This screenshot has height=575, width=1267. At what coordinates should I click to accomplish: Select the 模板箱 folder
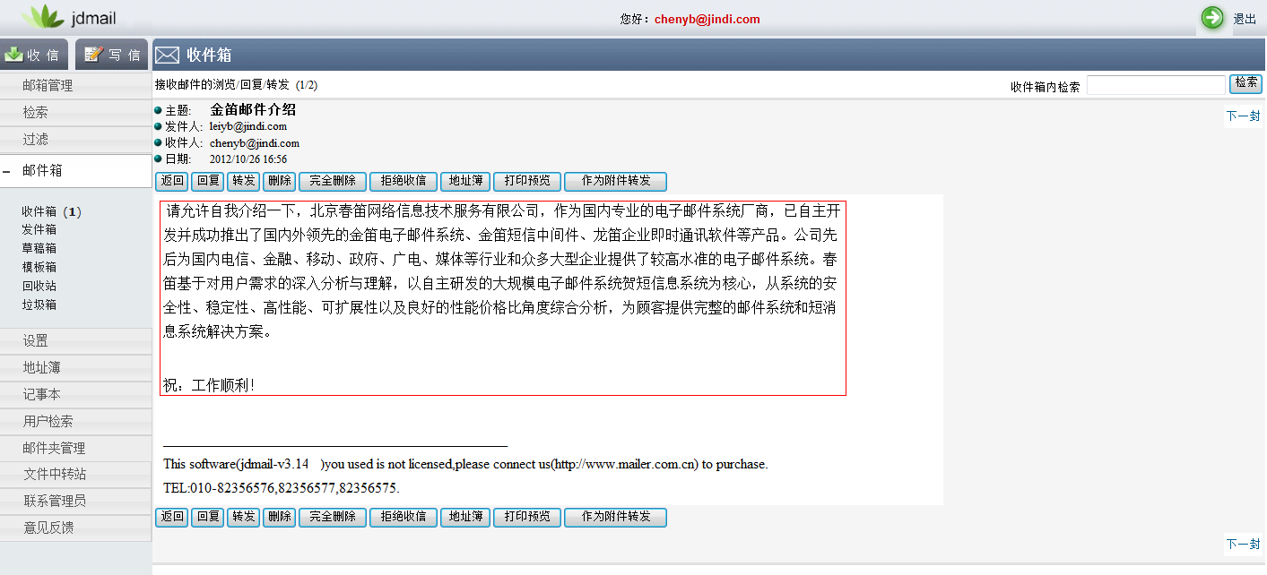(39, 268)
